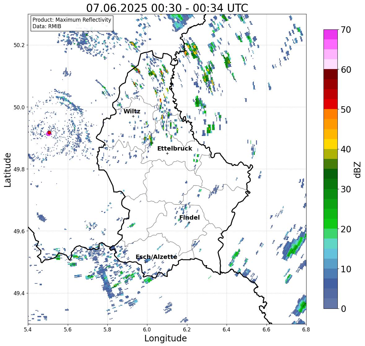Click the latitude tick label 49.4
Screen dimensions: 365x346
click(x=19, y=293)
